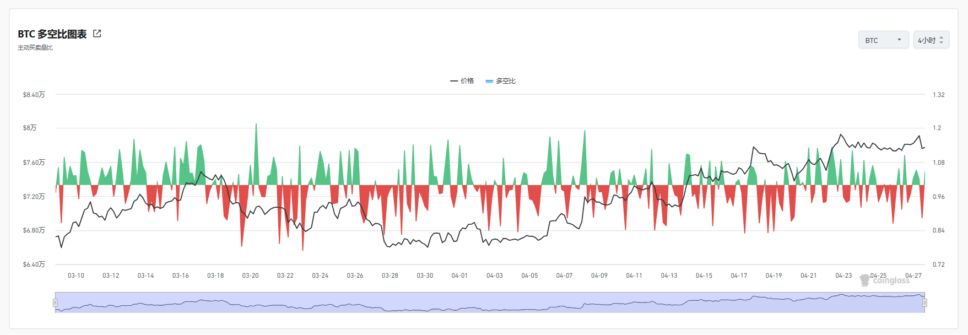Viewport: 968px width, 335px height.
Task: Click the tall green spike near 03-20
Action: 256,154
